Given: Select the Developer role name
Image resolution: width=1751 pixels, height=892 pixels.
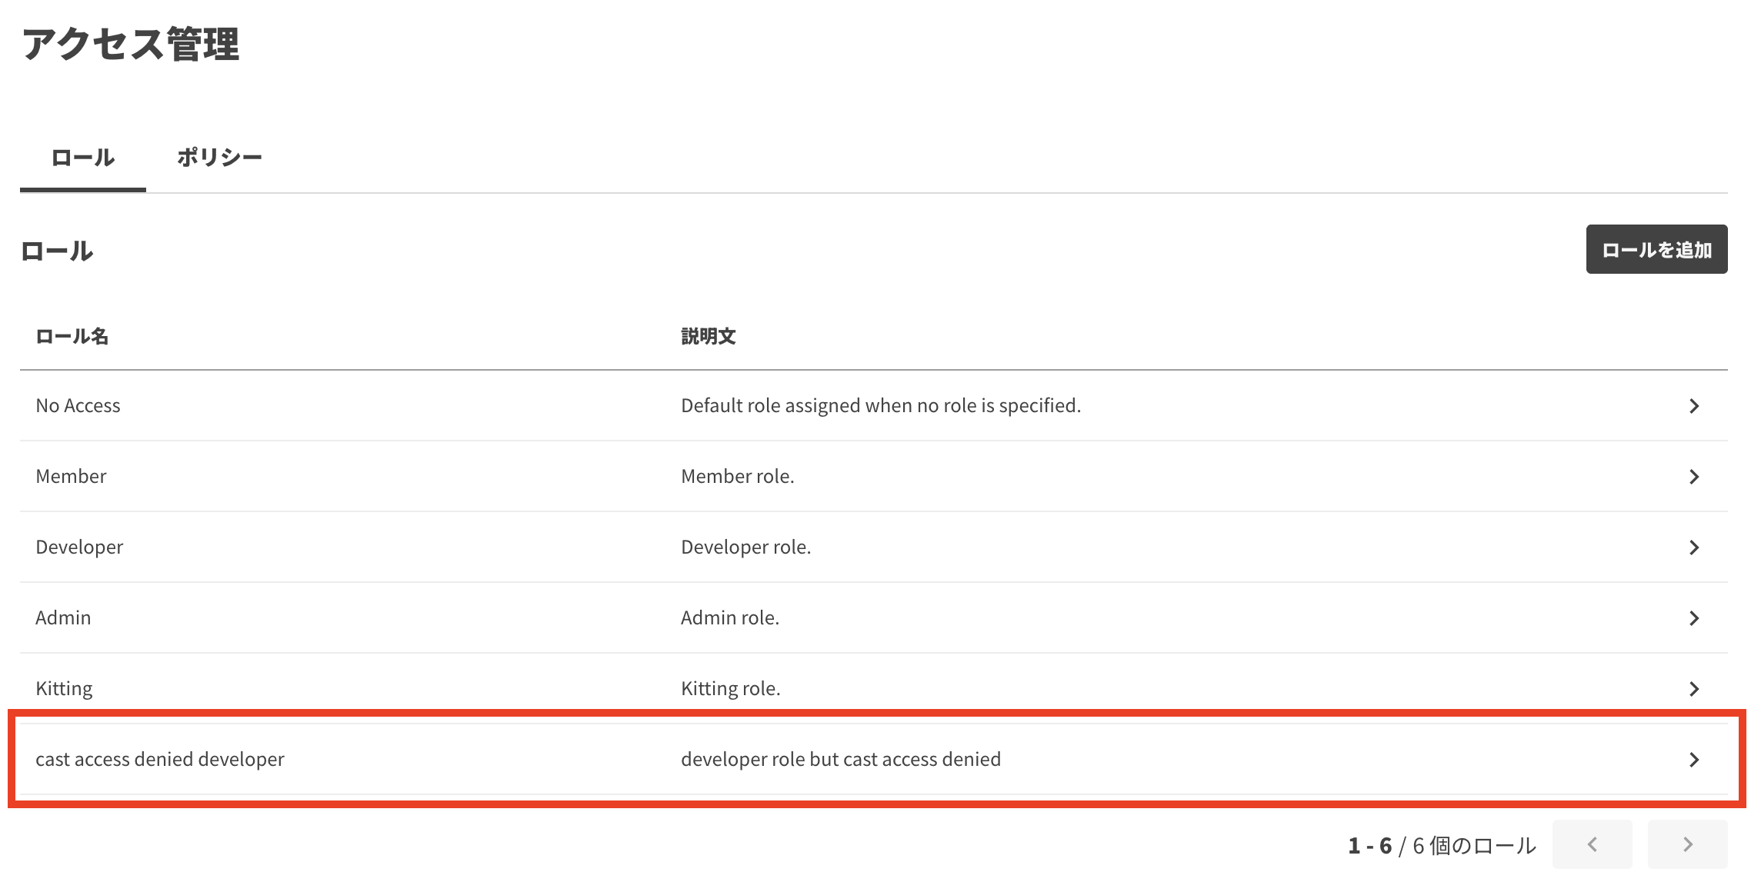Looking at the screenshot, I should coord(79,548).
